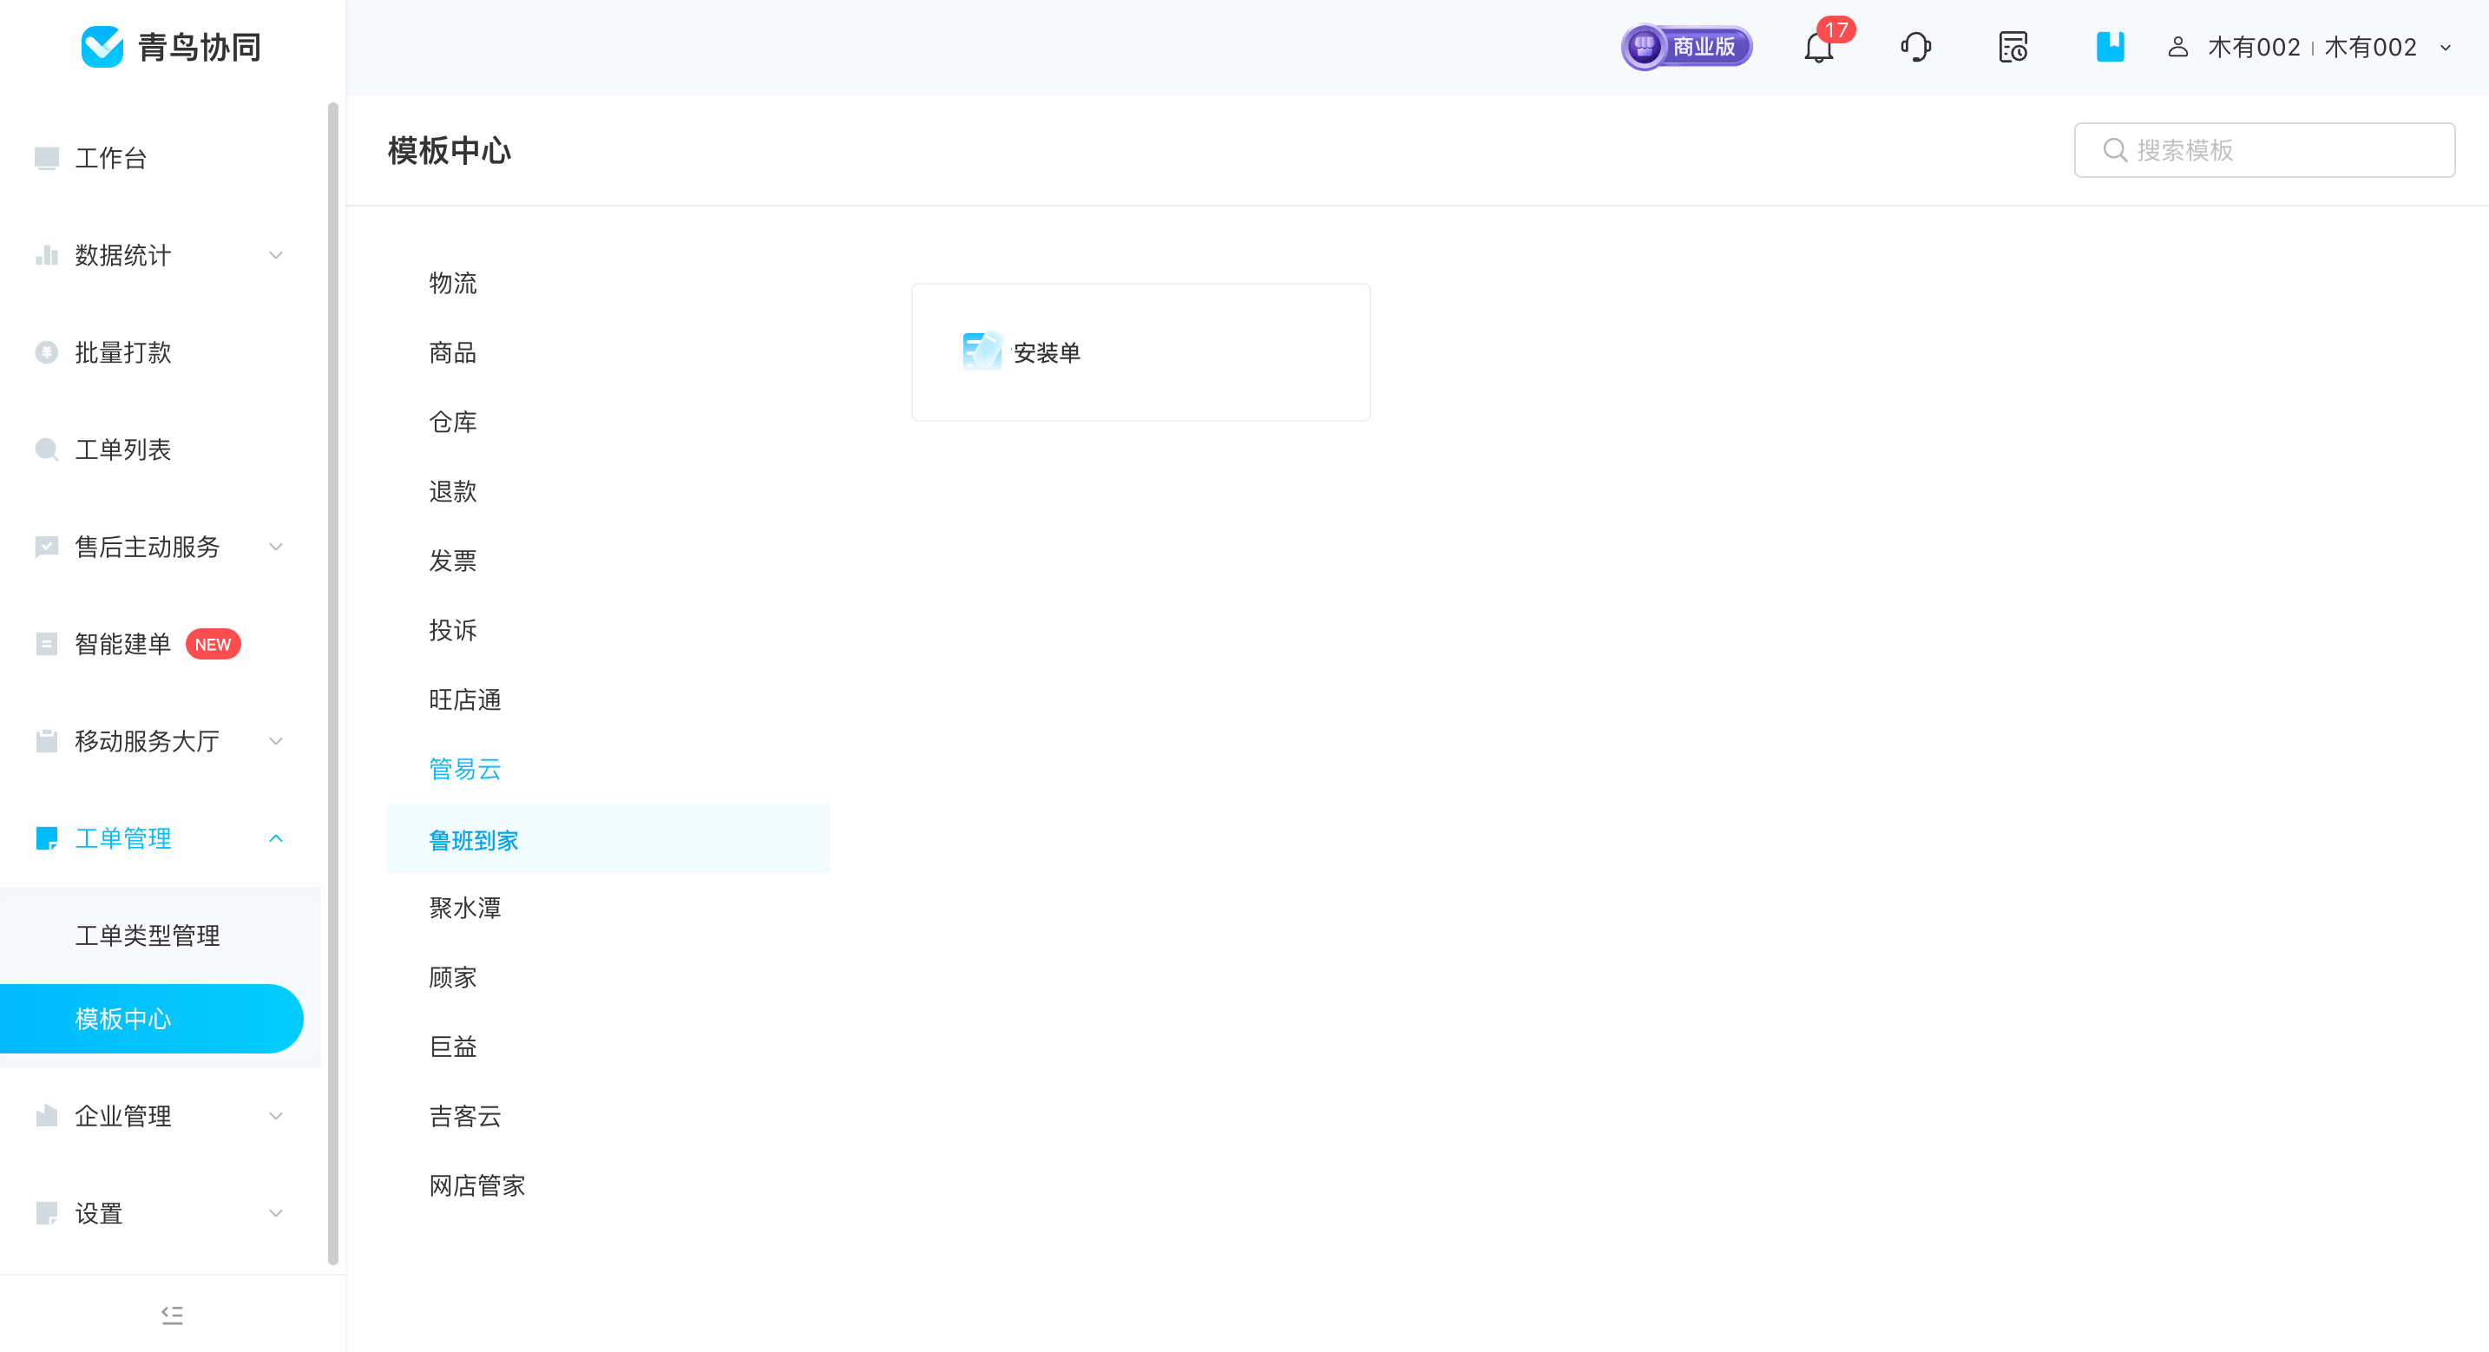2489x1352 pixels.
Task: Open the 安装单 template card
Action: tap(1141, 351)
